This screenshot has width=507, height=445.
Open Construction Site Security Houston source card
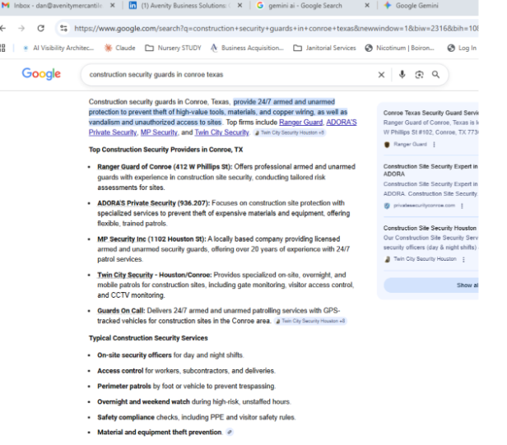pyautogui.click(x=430, y=238)
